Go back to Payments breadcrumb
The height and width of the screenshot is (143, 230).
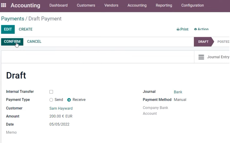point(13,19)
